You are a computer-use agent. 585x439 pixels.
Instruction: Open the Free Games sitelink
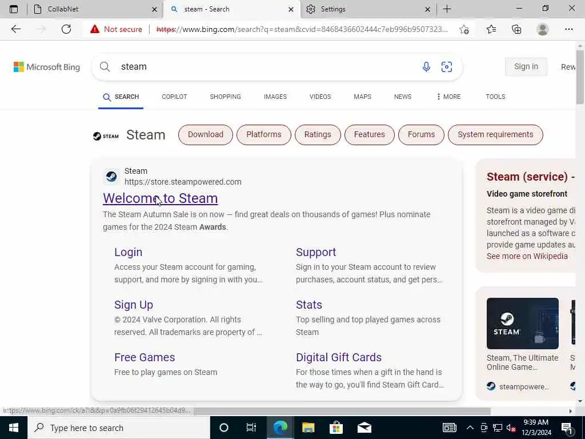(x=145, y=358)
